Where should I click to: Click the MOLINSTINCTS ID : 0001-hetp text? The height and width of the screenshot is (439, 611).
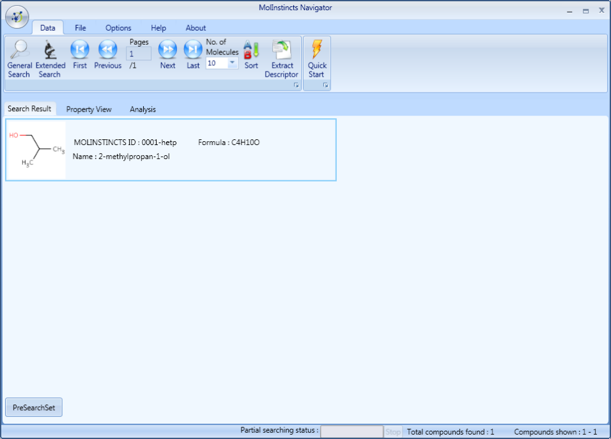[x=125, y=142]
